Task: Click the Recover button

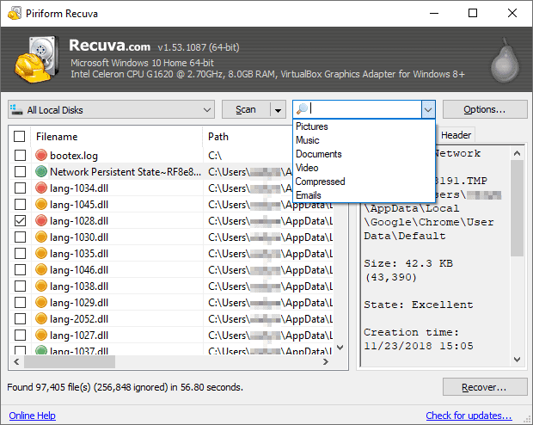Action: click(485, 387)
